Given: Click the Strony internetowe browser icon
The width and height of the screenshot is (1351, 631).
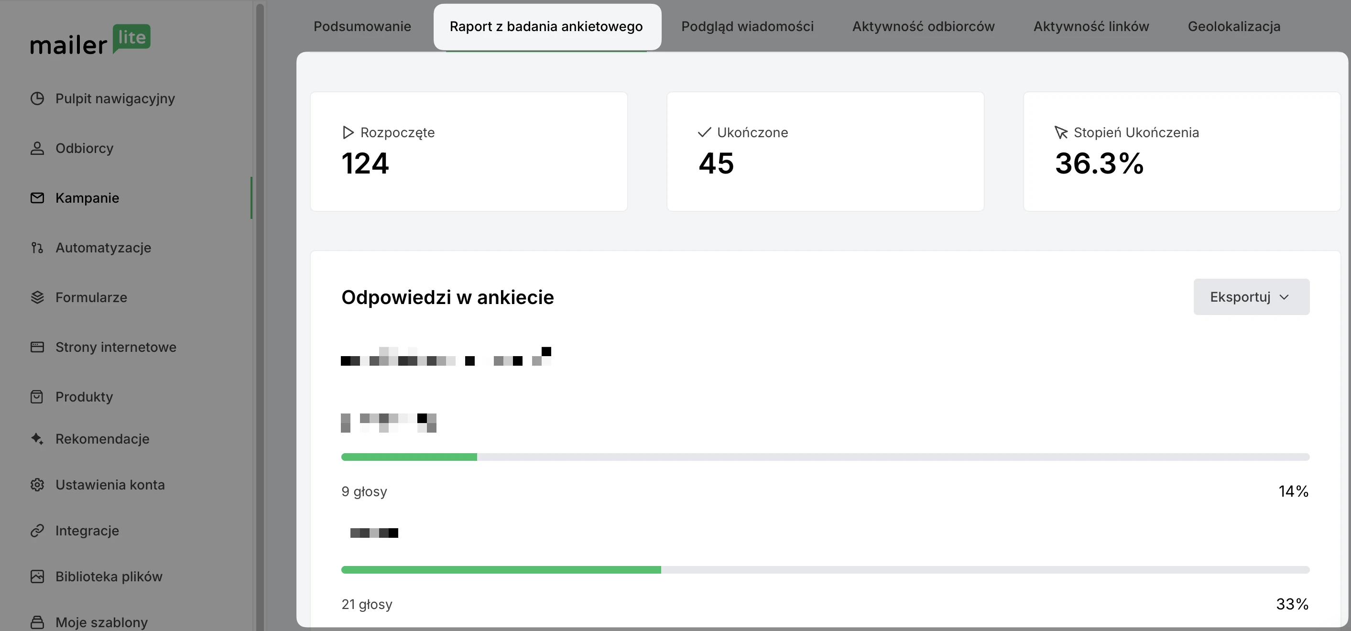Looking at the screenshot, I should tap(37, 347).
